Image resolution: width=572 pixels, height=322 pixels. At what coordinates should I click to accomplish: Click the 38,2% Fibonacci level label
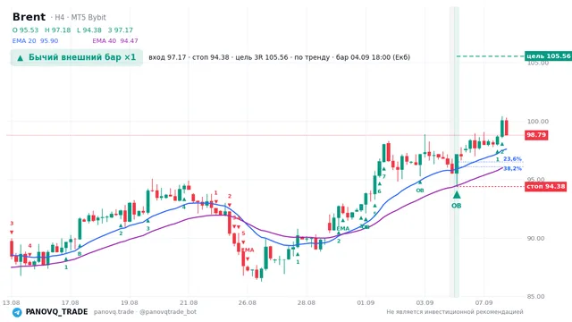(512, 169)
